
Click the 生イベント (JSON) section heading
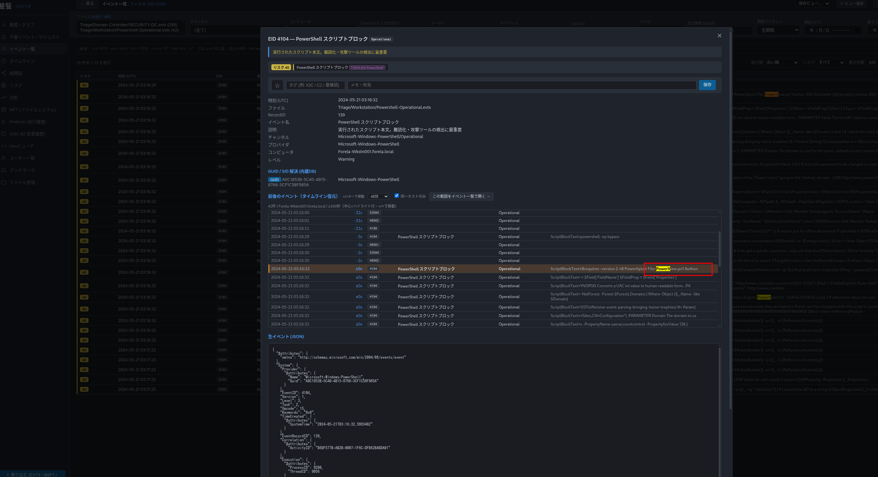click(286, 337)
